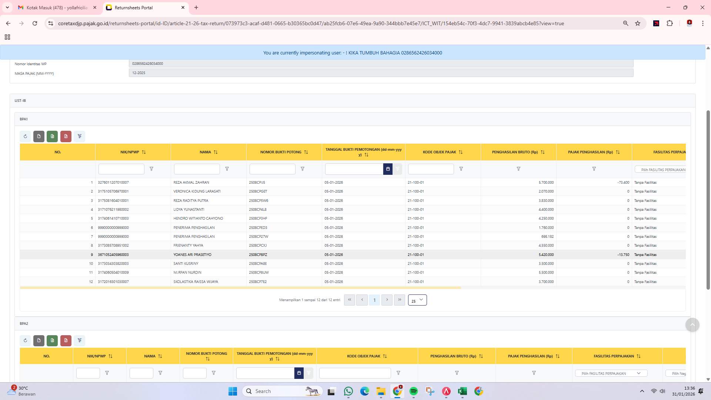Viewport: 711px width, 400px height.
Task: Open Pilih FASILITAS PERPAJAKAN dropdown in BPA2
Action: pos(611,373)
